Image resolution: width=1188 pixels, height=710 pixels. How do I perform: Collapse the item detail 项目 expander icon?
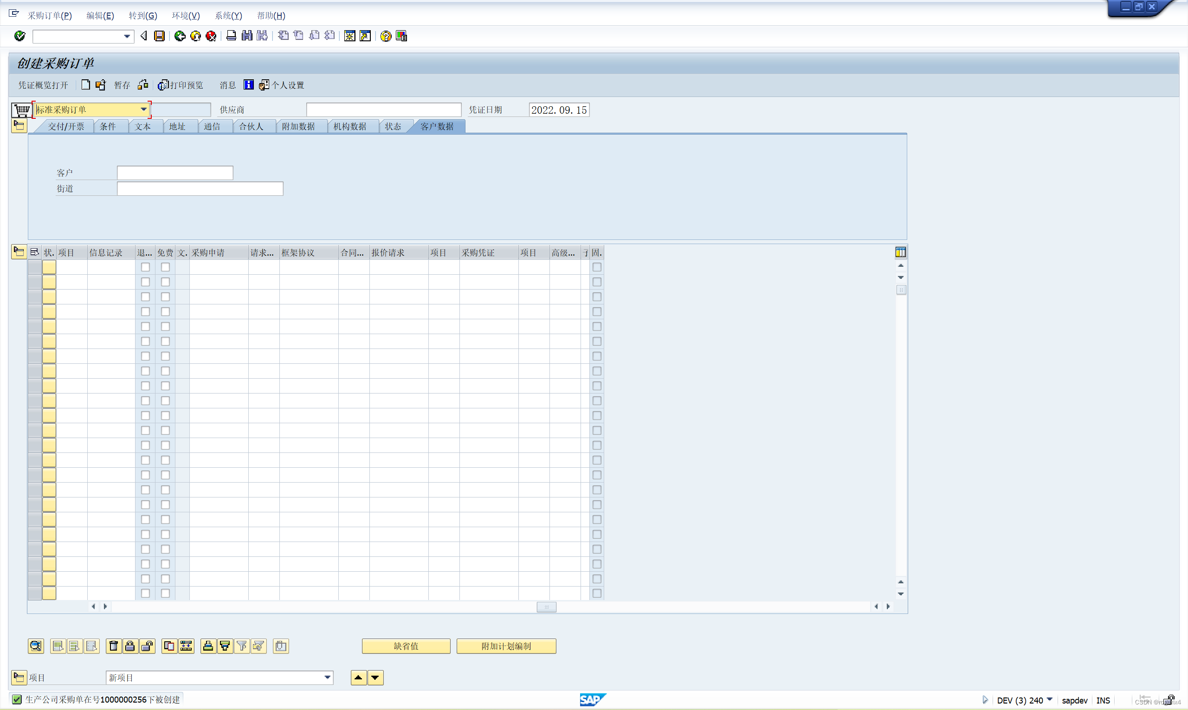click(x=19, y=678)
